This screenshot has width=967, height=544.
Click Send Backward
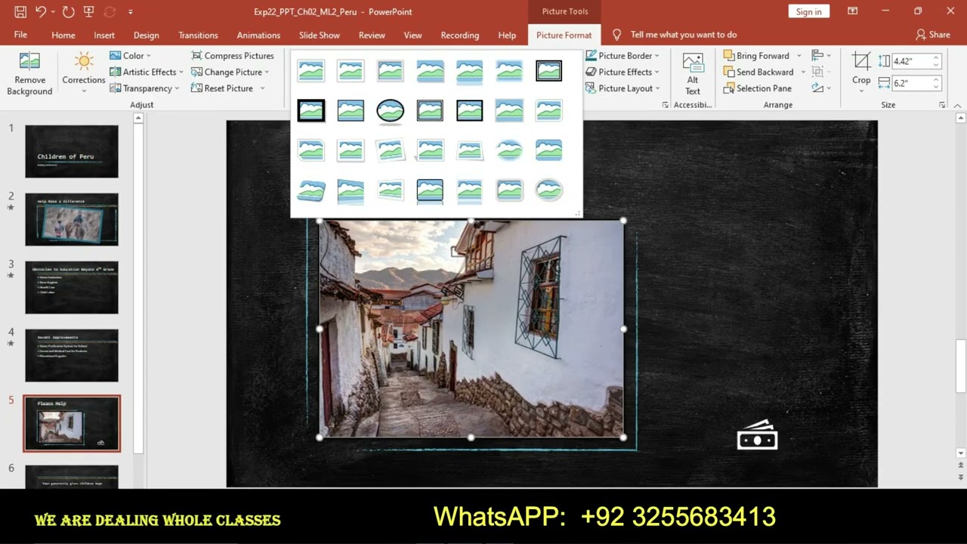758,72
